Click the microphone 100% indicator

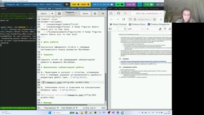tap(85, 4)
